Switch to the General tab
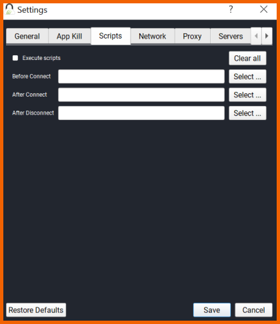Image resolution: width=280 pixels, height=324 pixels. coord(27,36)
